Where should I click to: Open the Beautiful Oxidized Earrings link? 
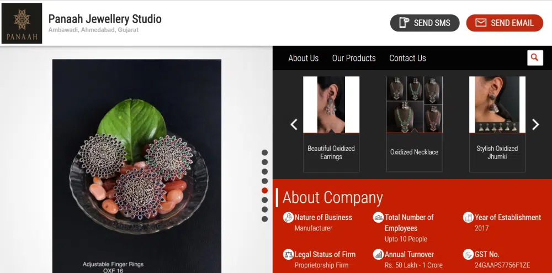pyautogui.click(x=331, y=153)
